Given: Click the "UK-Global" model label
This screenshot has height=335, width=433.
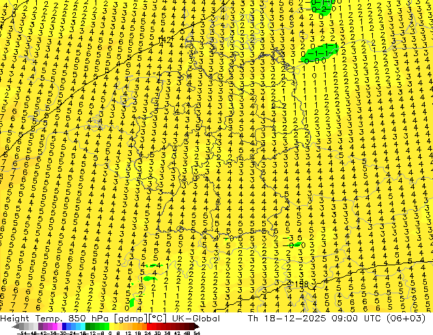Looking at the screenshot, I should coord(196,319).
